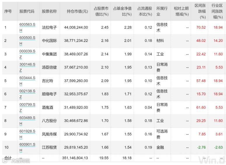Click holding value 38,469,007.26
The image size is (226, 165).
[76, 54]
